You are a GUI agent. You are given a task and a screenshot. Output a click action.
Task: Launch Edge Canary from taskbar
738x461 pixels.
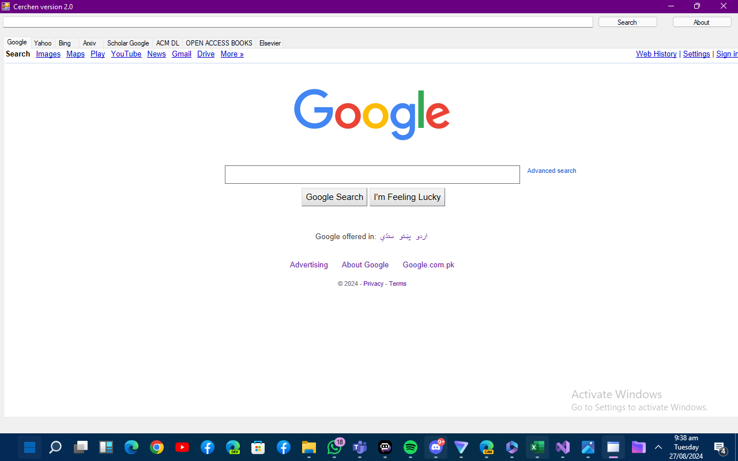tap(487, 447)
